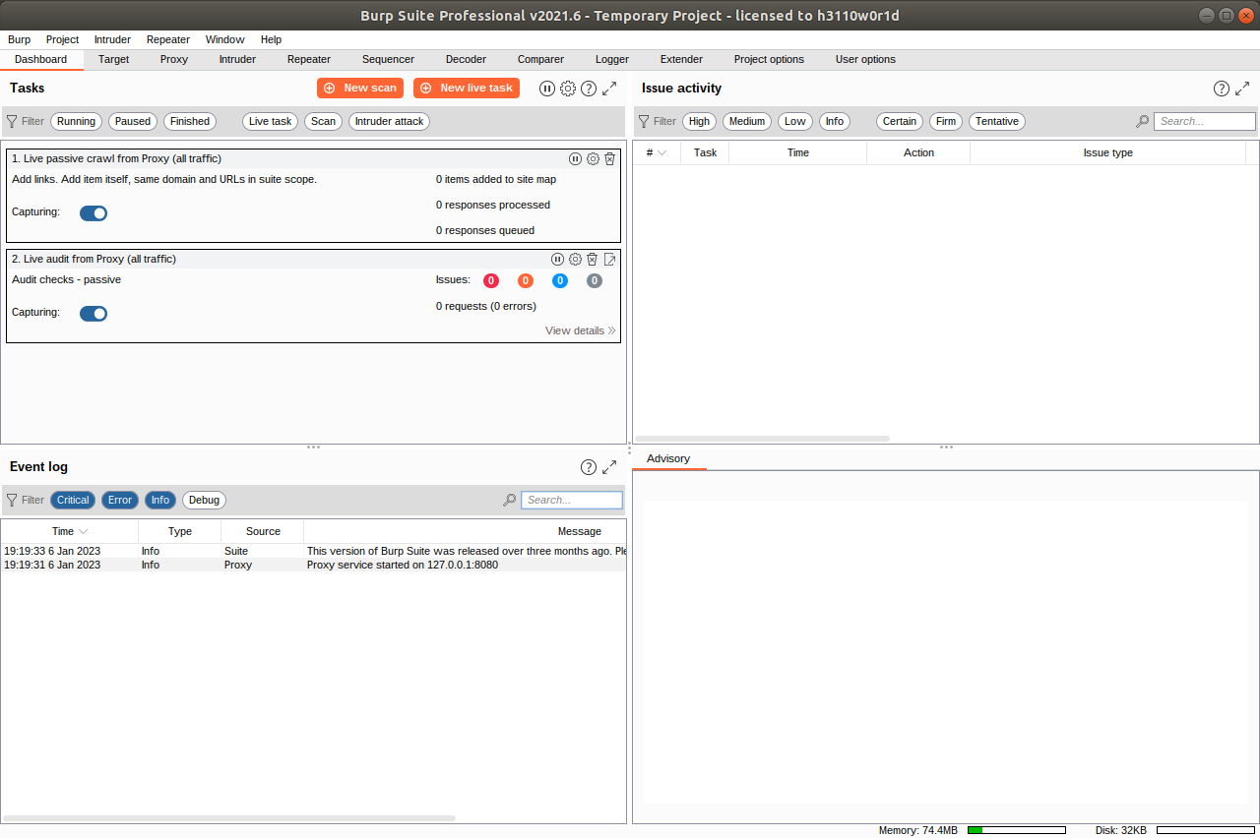Toggle Medium severity issue filter
Screen dimensions: 1260x838
pos(747,122)
